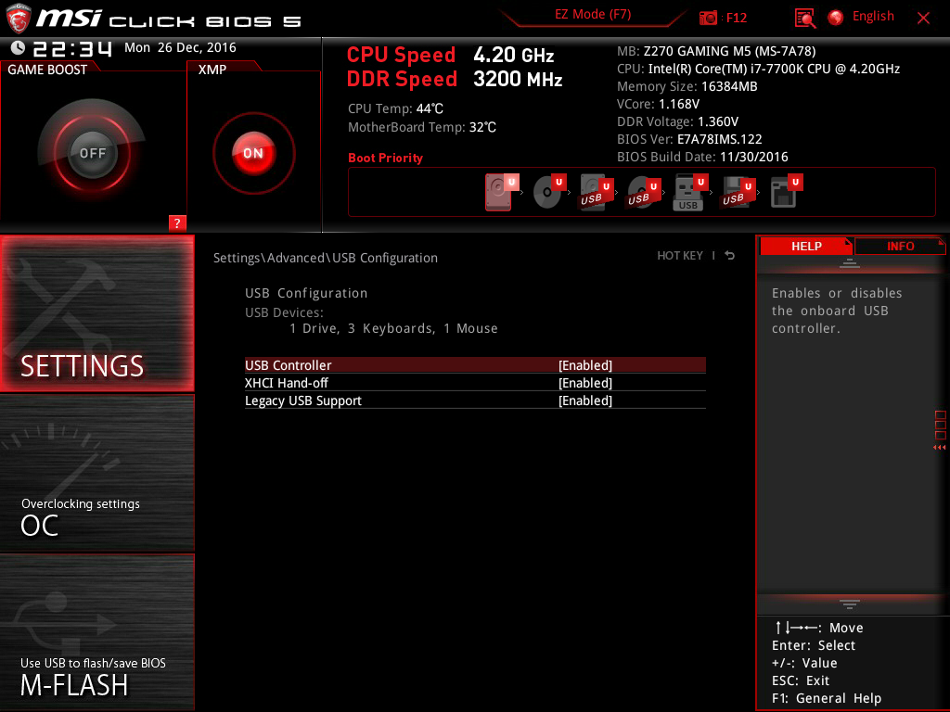950x712 pixels.
Task: Open the M-FLASH section
Action: [96, 632]
